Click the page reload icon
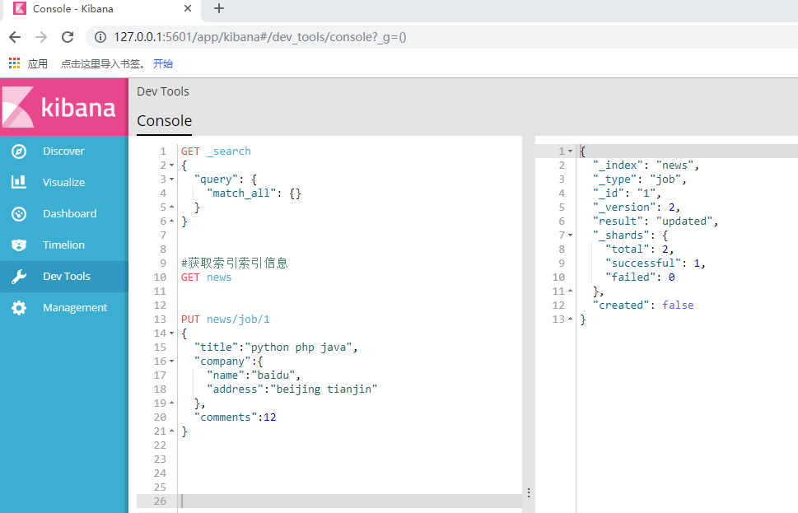The width and height of the screenshot is (798, 513). [68, 36]
